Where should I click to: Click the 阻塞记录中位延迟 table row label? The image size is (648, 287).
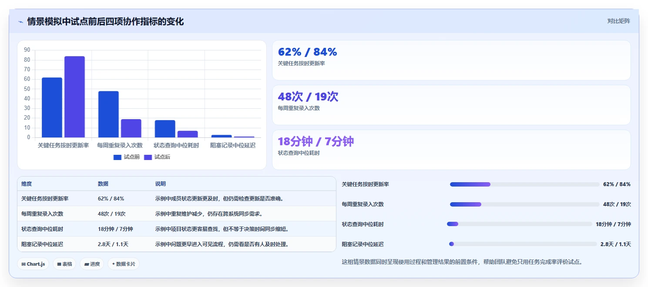tap(42, 244)
